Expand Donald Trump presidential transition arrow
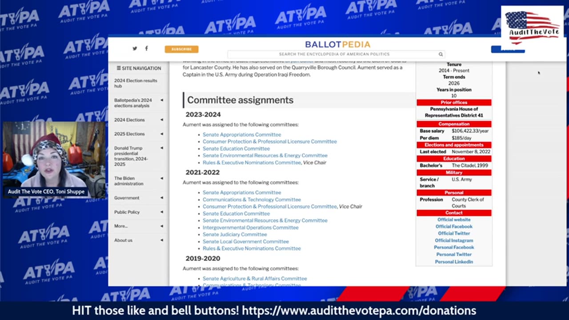 (161, 148)
